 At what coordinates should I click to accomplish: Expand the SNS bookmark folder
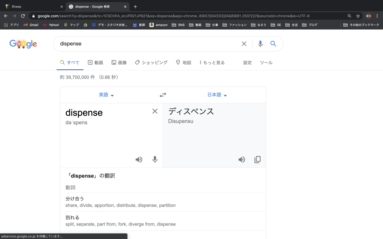(178, 25)
